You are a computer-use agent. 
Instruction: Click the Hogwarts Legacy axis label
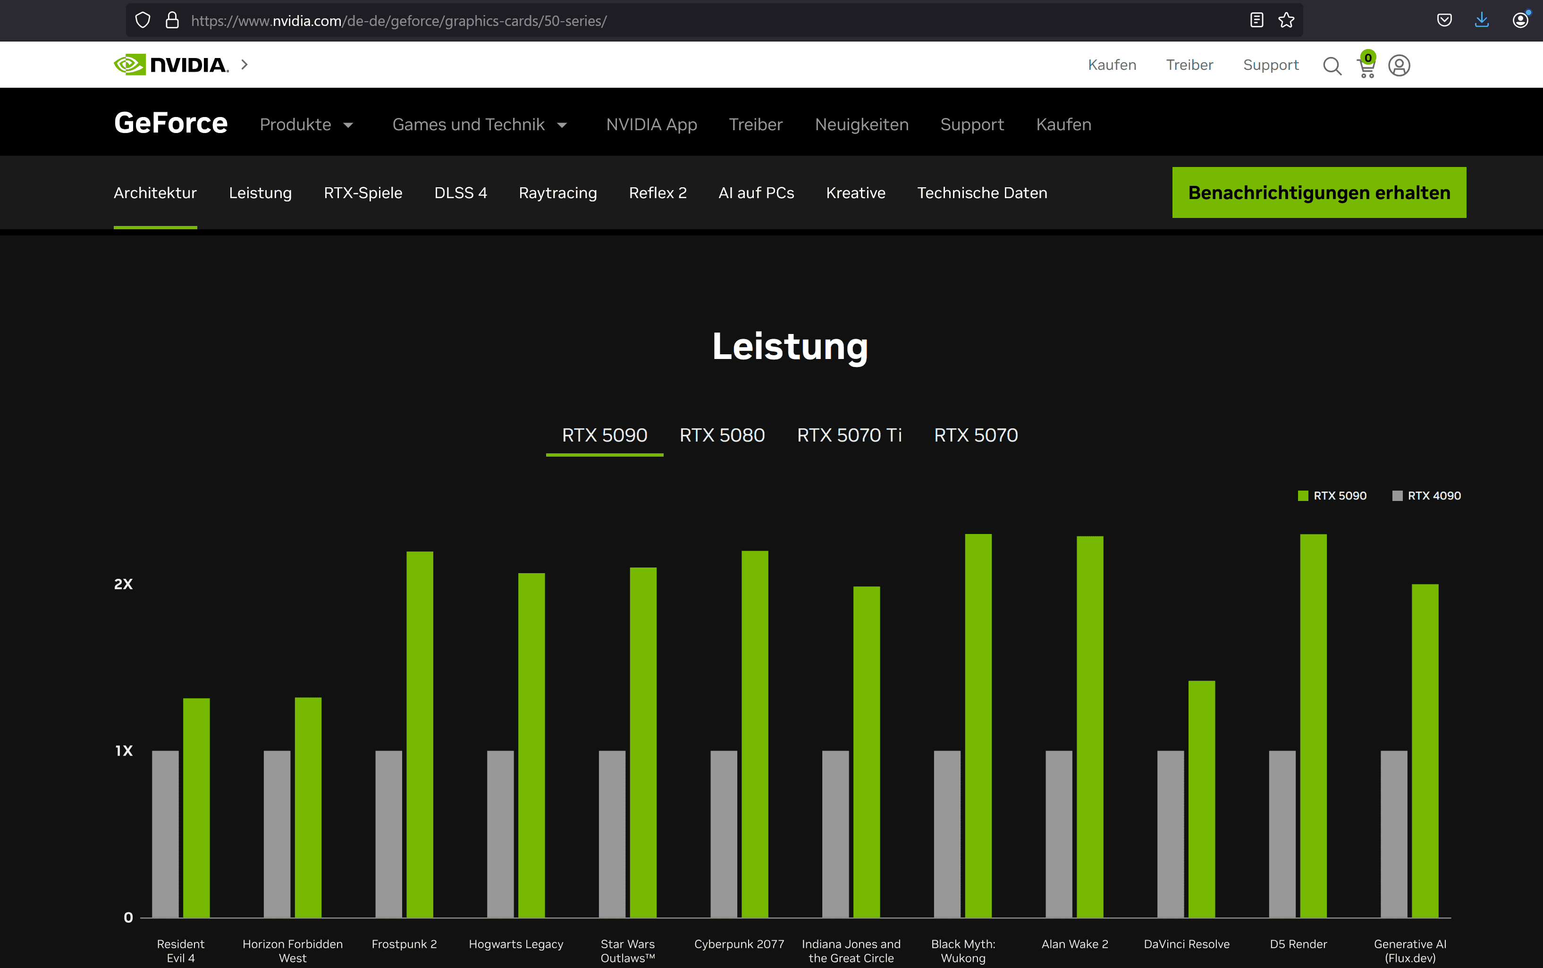coord(515,943)
